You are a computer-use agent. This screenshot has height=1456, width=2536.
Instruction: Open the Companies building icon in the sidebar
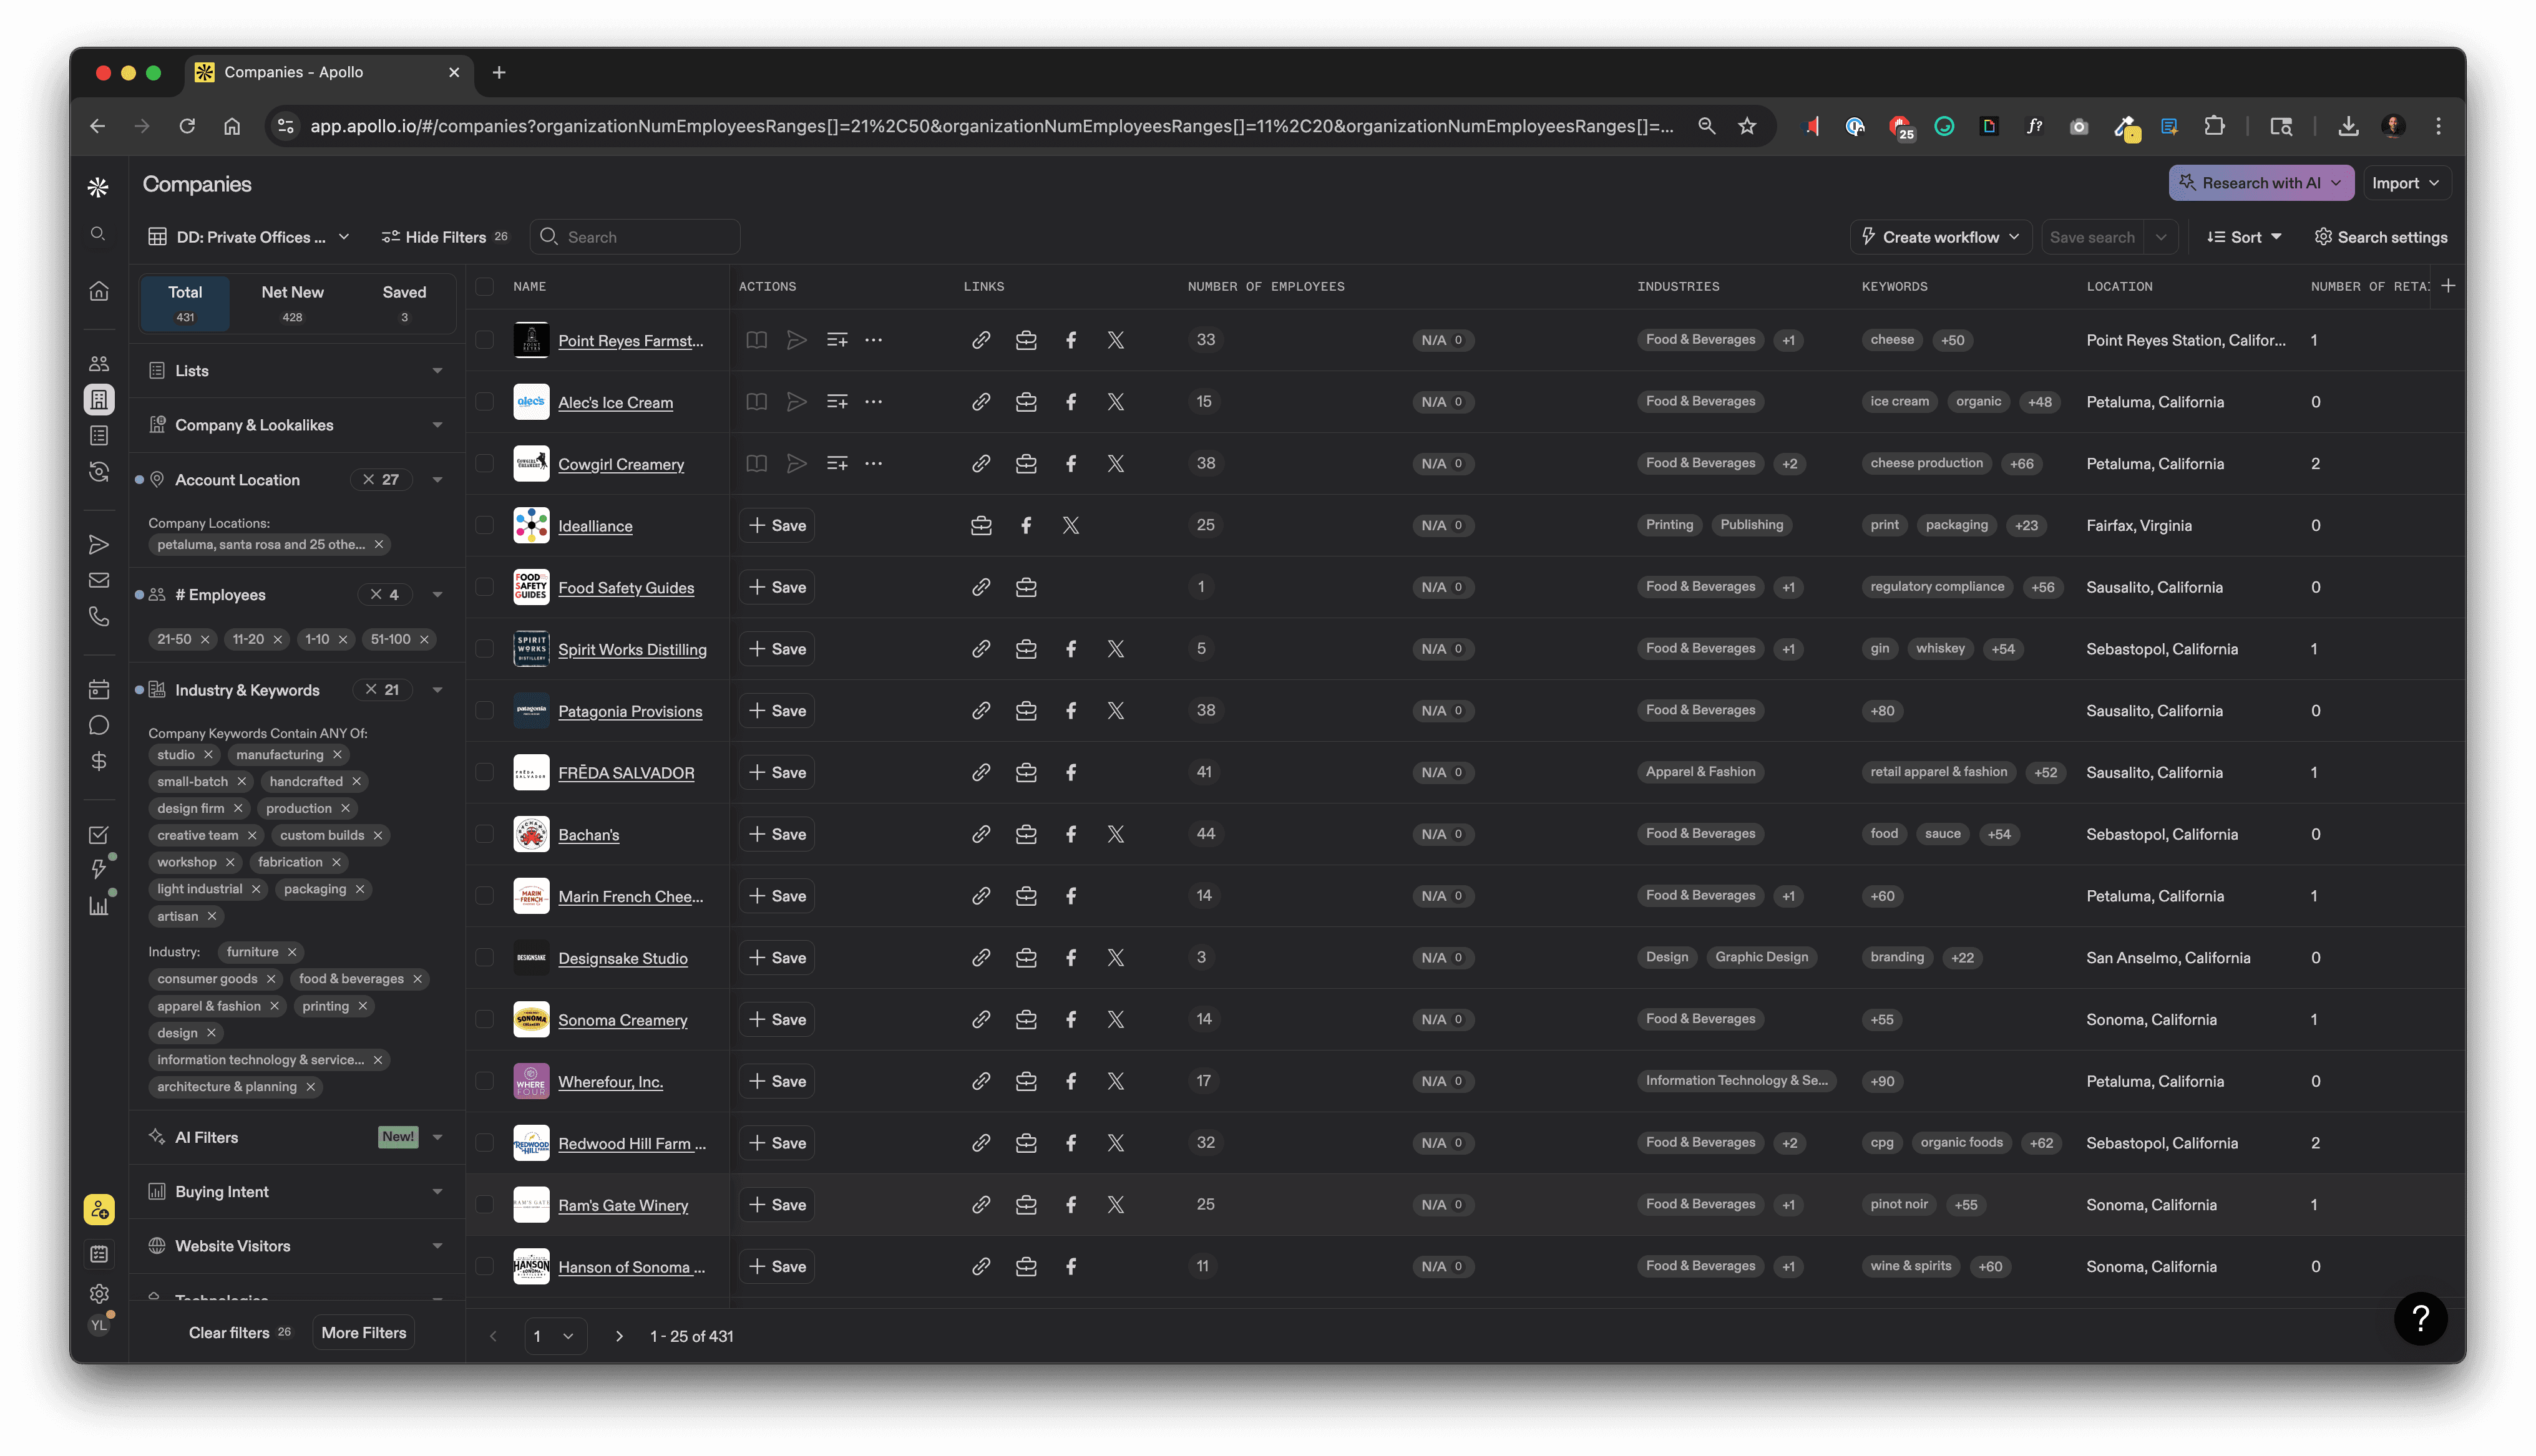click(x=98, y=400)
